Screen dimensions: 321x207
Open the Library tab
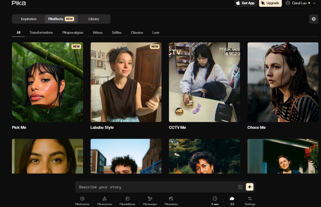pyautogui.click(x=94, y=19)
